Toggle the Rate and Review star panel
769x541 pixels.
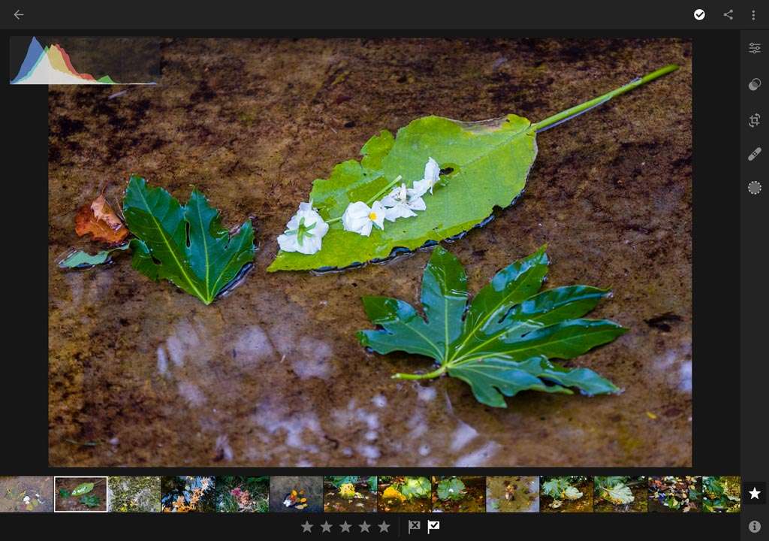[x=754, y=494]
